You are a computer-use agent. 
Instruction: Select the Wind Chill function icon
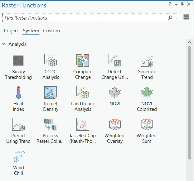[x=18, y=157]
